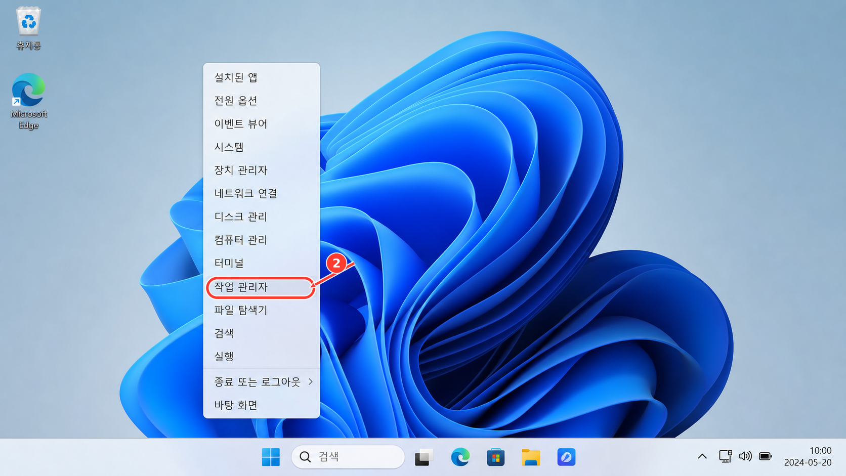Image resolution: width=846 pixels, height=476 pixels.
Task: Select 바탕 화면 menu item
Action: [261, 405]
